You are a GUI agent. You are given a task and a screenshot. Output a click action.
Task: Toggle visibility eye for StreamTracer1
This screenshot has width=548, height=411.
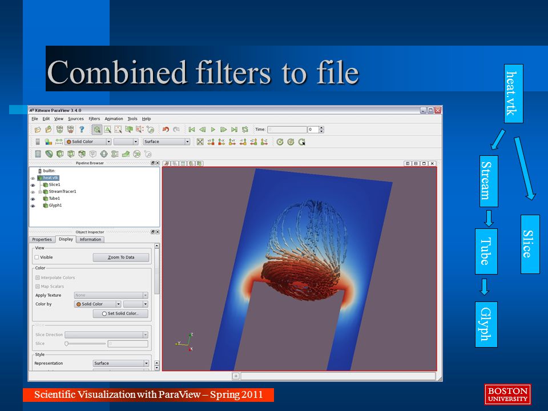point(33,192)
